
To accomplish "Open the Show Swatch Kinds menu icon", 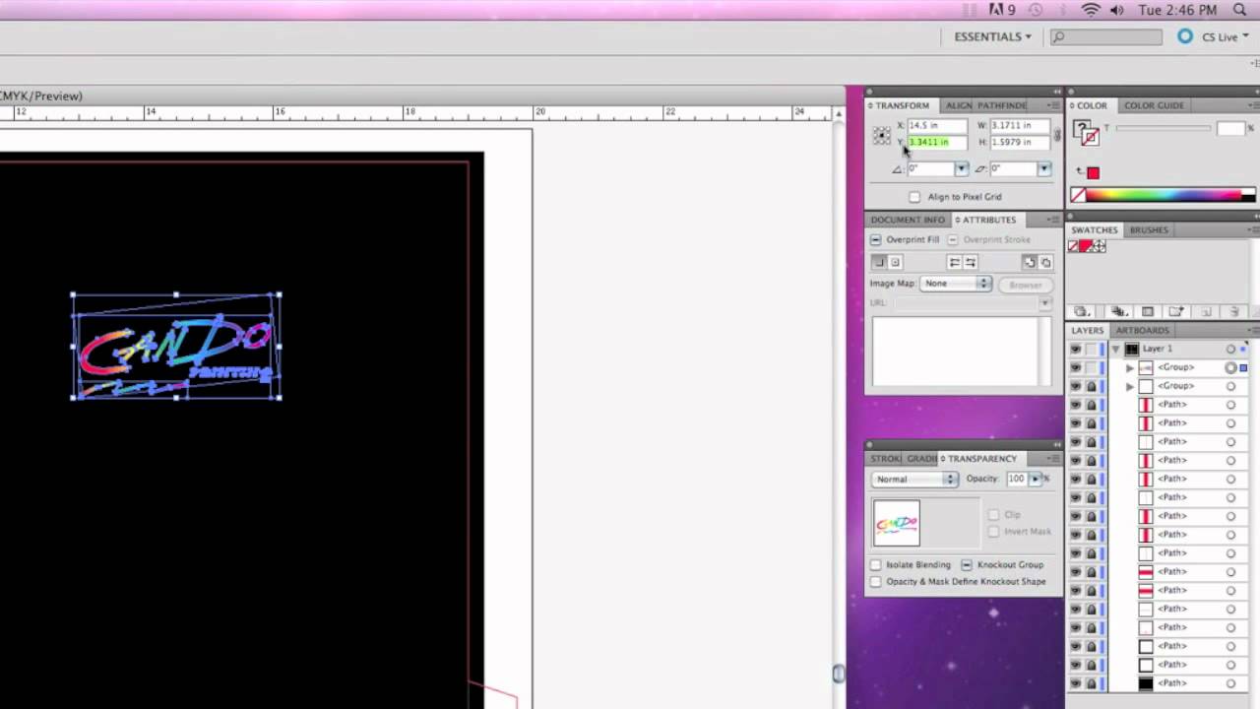I will pos(1120,312).
